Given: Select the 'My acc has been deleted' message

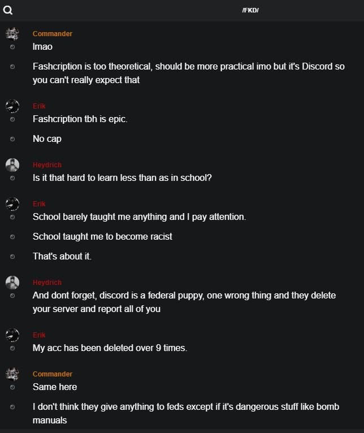Looking at the screenshot, I should (110, 348).
